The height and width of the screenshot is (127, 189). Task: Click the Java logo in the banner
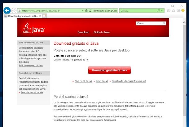pyautogui.click(x=34, y=28)
